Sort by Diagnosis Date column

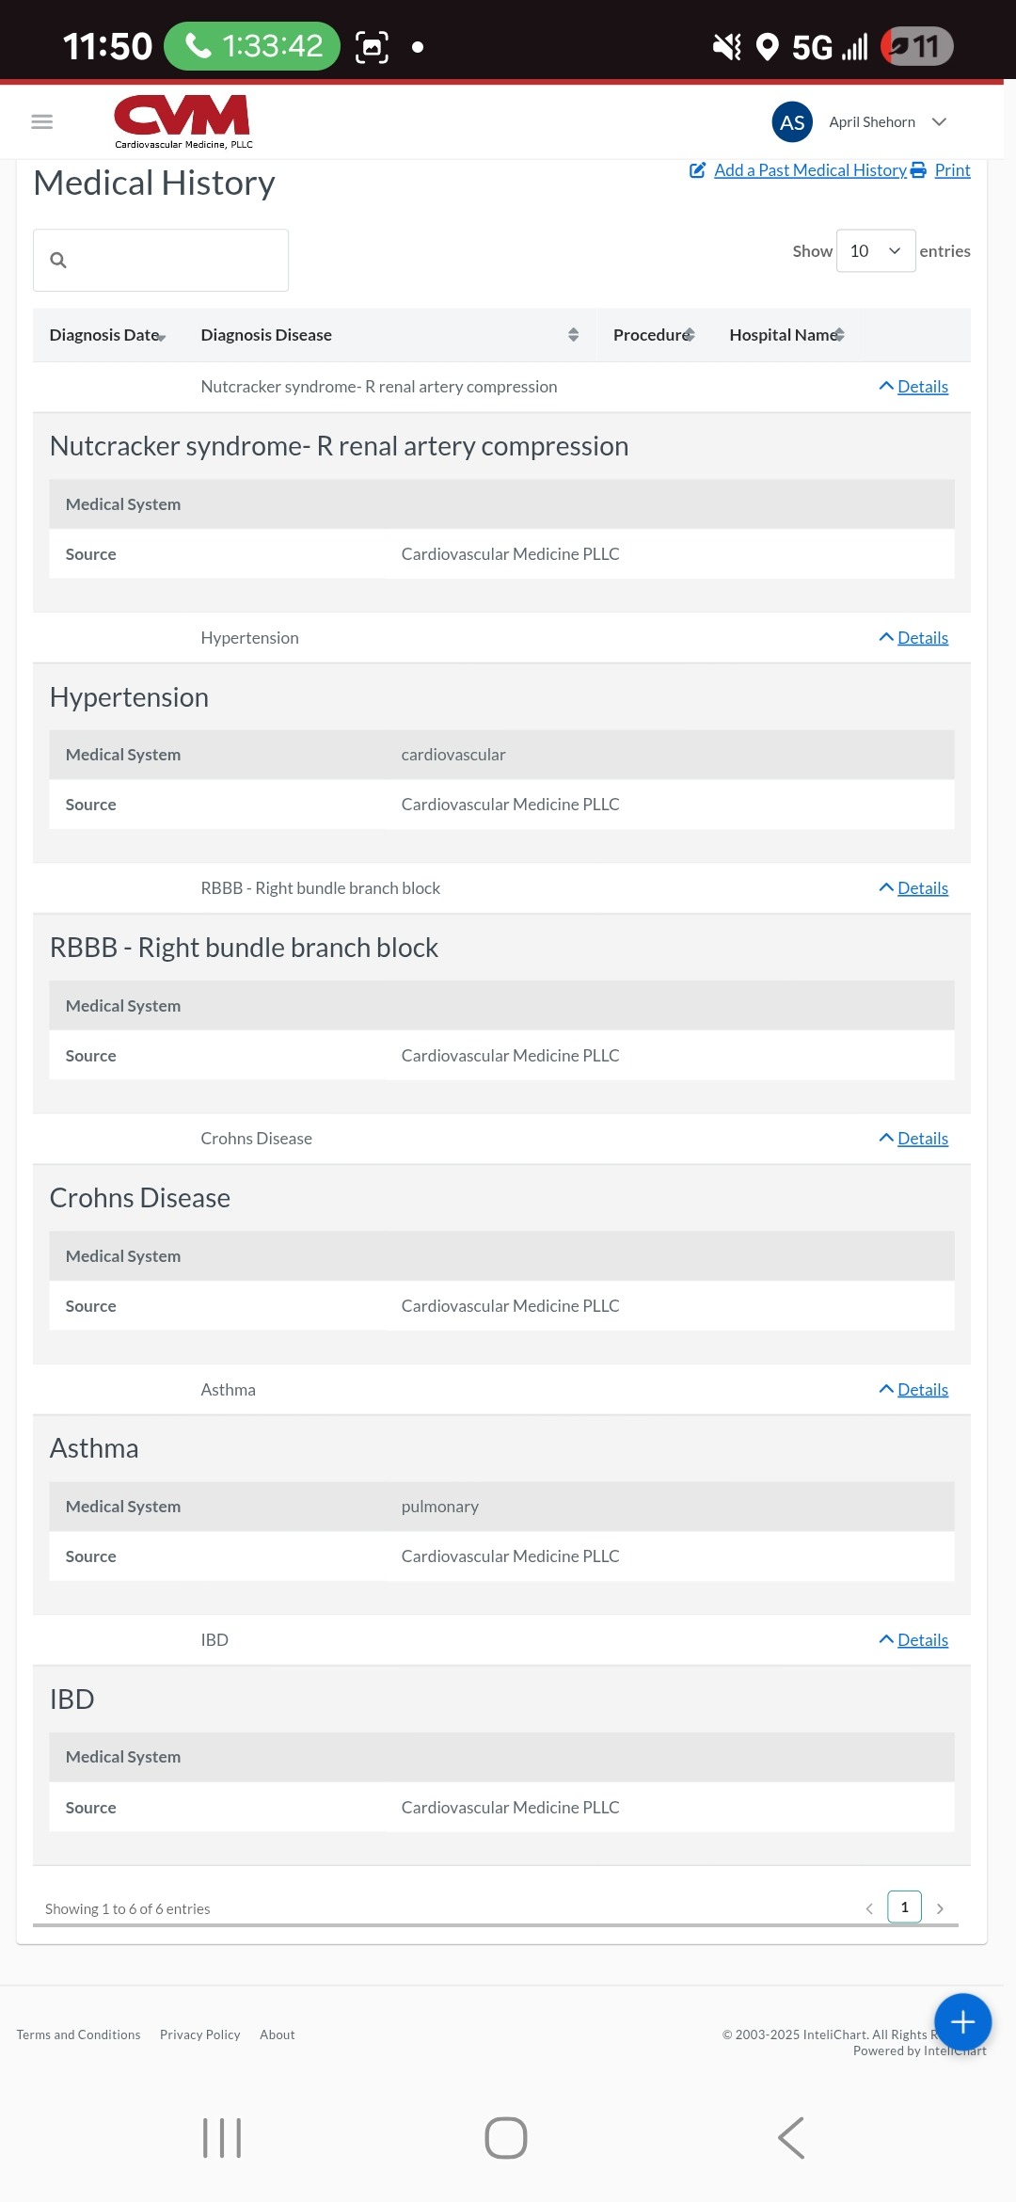108,335
